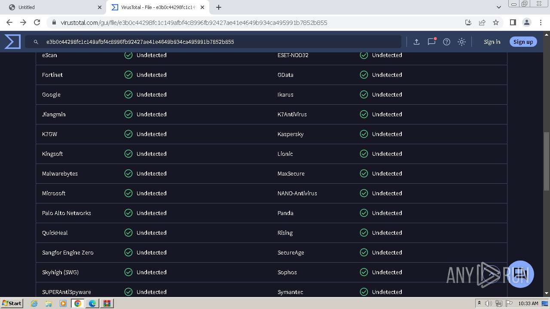Click the K7AntiVirus engine name
This screenshot has height=309, width=550.
(292, 114)
